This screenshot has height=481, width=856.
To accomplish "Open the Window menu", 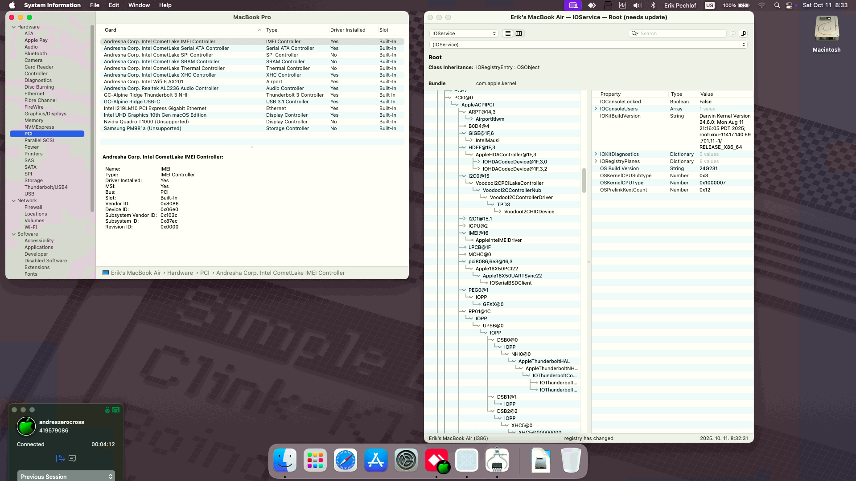I will pos(139,5).
